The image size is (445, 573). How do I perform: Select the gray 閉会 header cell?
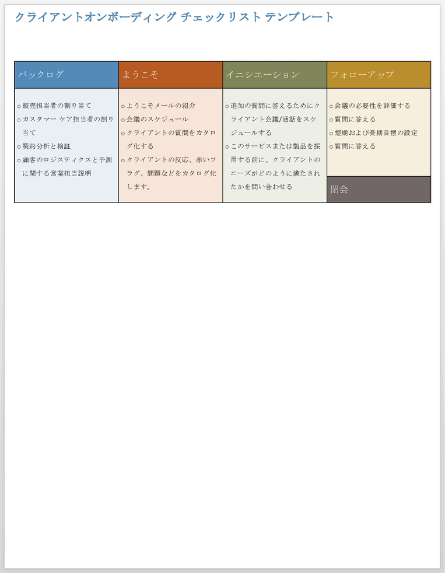379,190
